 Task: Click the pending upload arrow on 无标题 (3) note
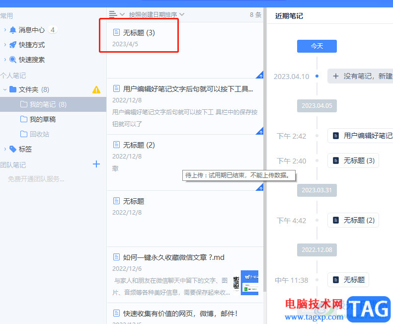[x=260, y=75]
